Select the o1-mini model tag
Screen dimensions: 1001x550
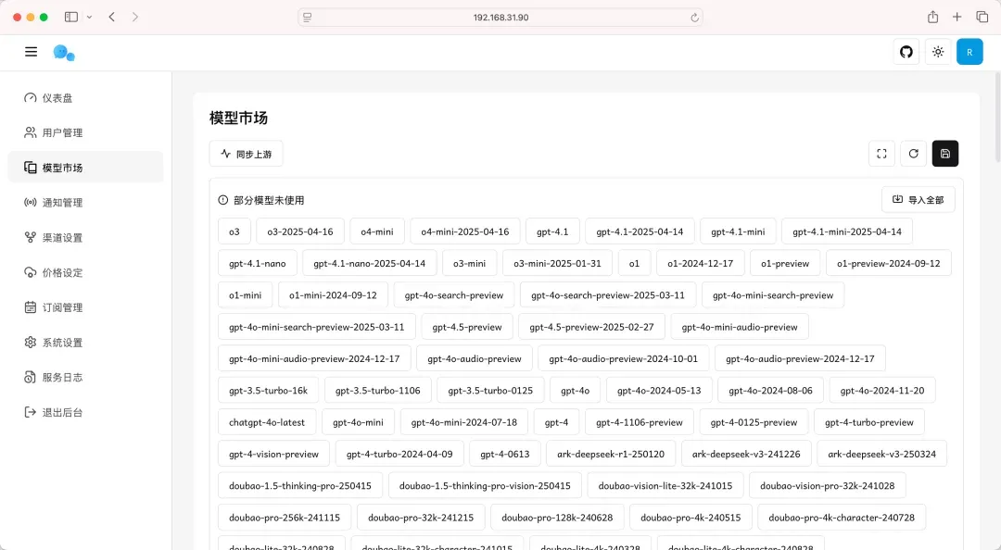click(x=245, y=294)
